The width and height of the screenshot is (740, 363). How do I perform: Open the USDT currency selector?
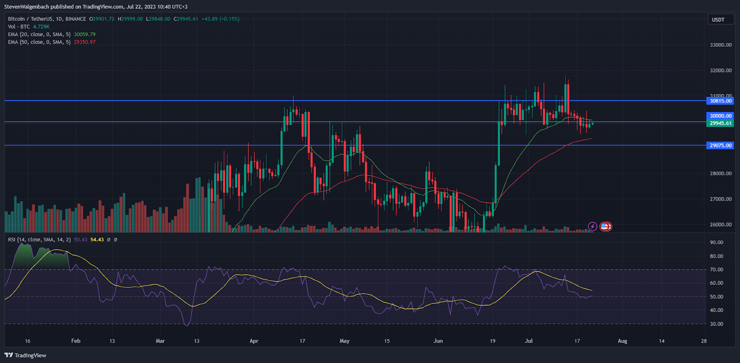(721, 19)
